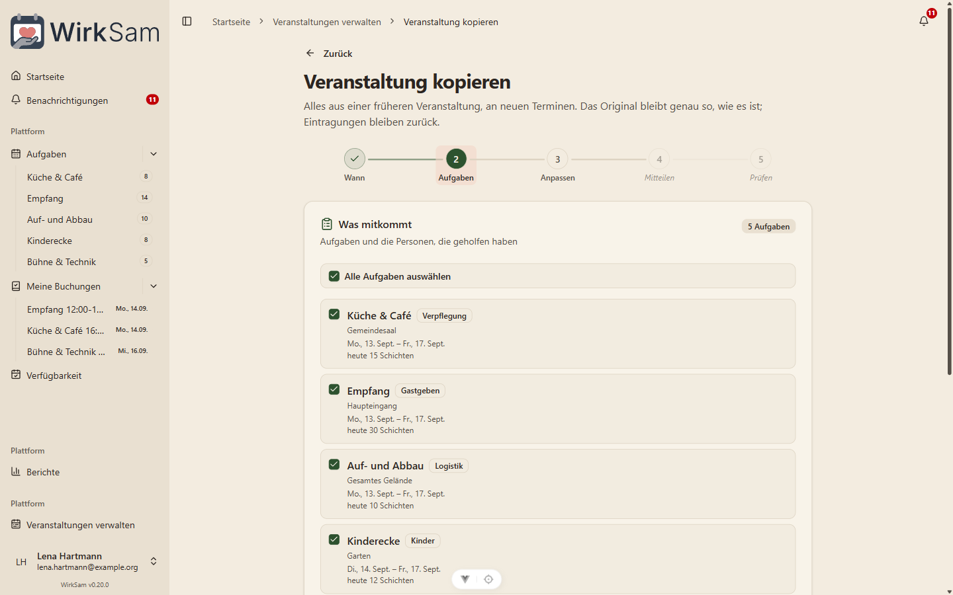Click 'heute 30 Schichten' in Empfang card
This screenshot has height=595, width=953.
pyautogui.click(x=381, y=430)
